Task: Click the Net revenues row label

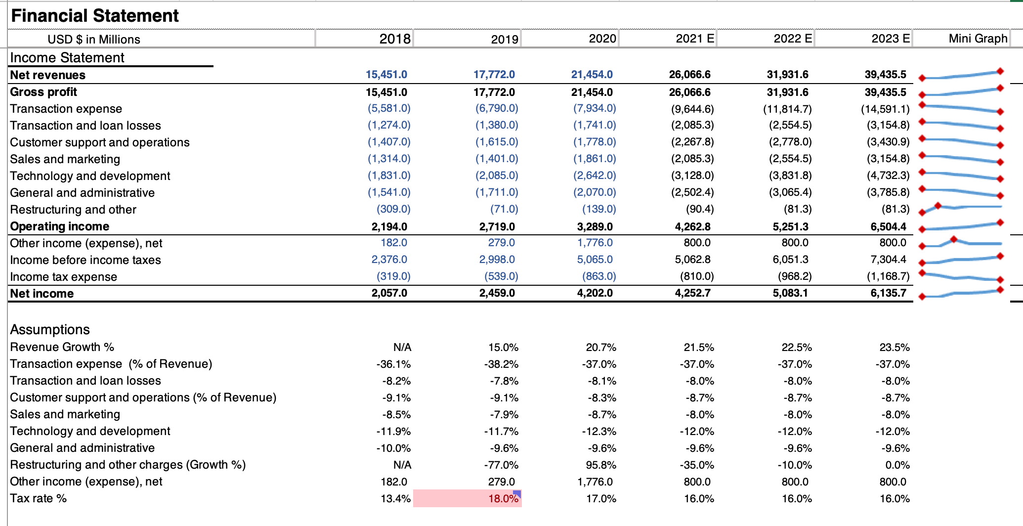Action: [47, 75]
